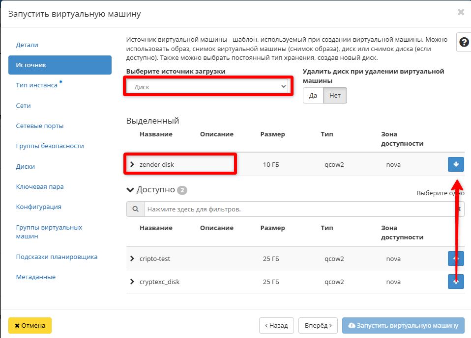Screen dimensions: 471x338
Task: Remove zender disk with down arrow button
Action: click(x=456, y=164)
